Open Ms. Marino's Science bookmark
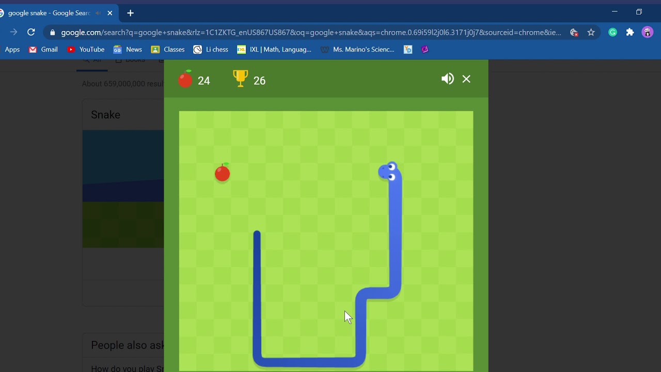 coord(357,50)
